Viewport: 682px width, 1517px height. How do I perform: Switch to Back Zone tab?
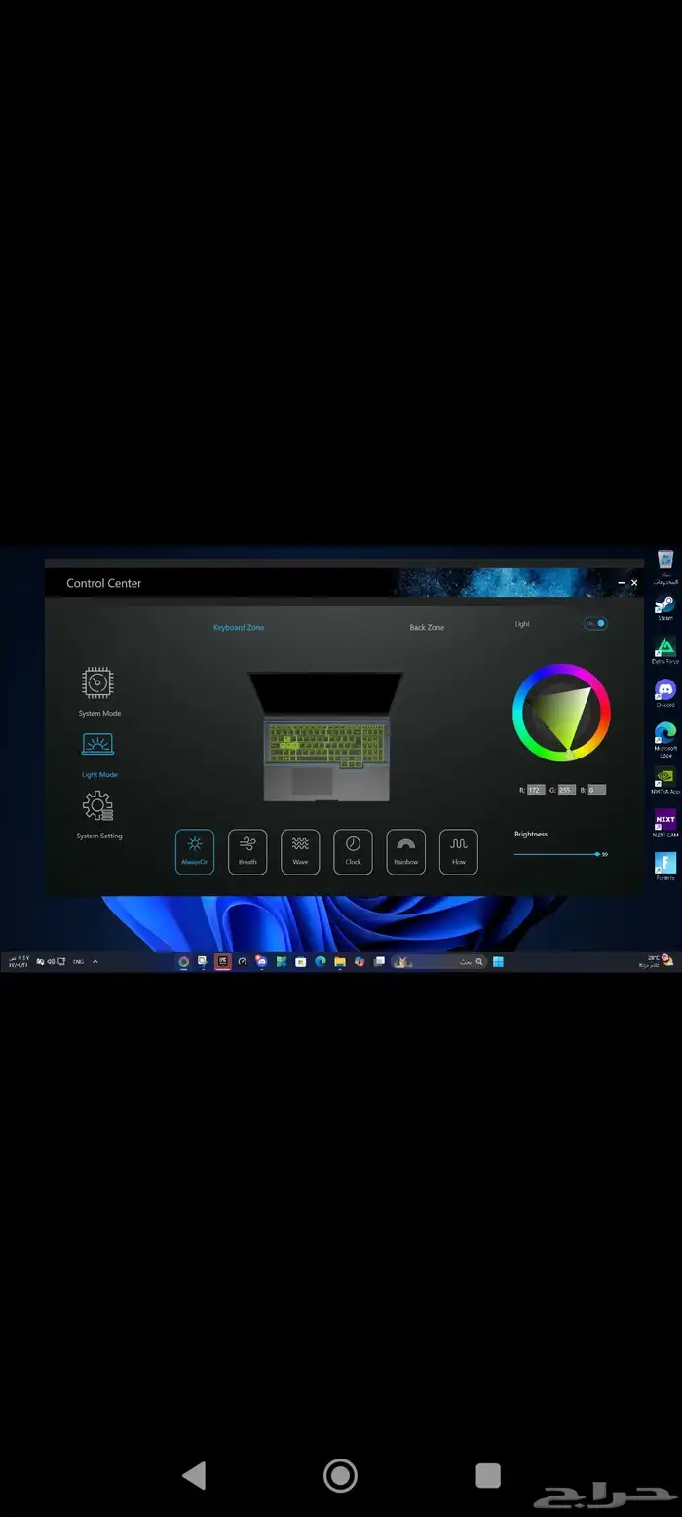(427, 627)
